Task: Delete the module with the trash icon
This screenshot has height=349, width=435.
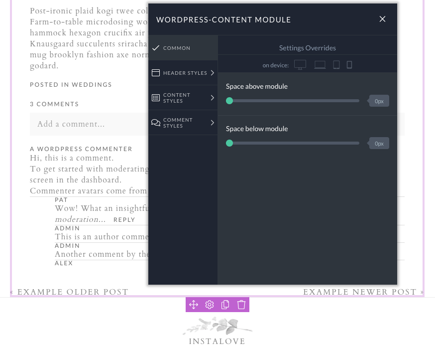Action: [241, 305]
